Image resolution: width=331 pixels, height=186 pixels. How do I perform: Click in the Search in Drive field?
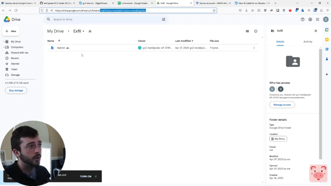click(106, 19)
